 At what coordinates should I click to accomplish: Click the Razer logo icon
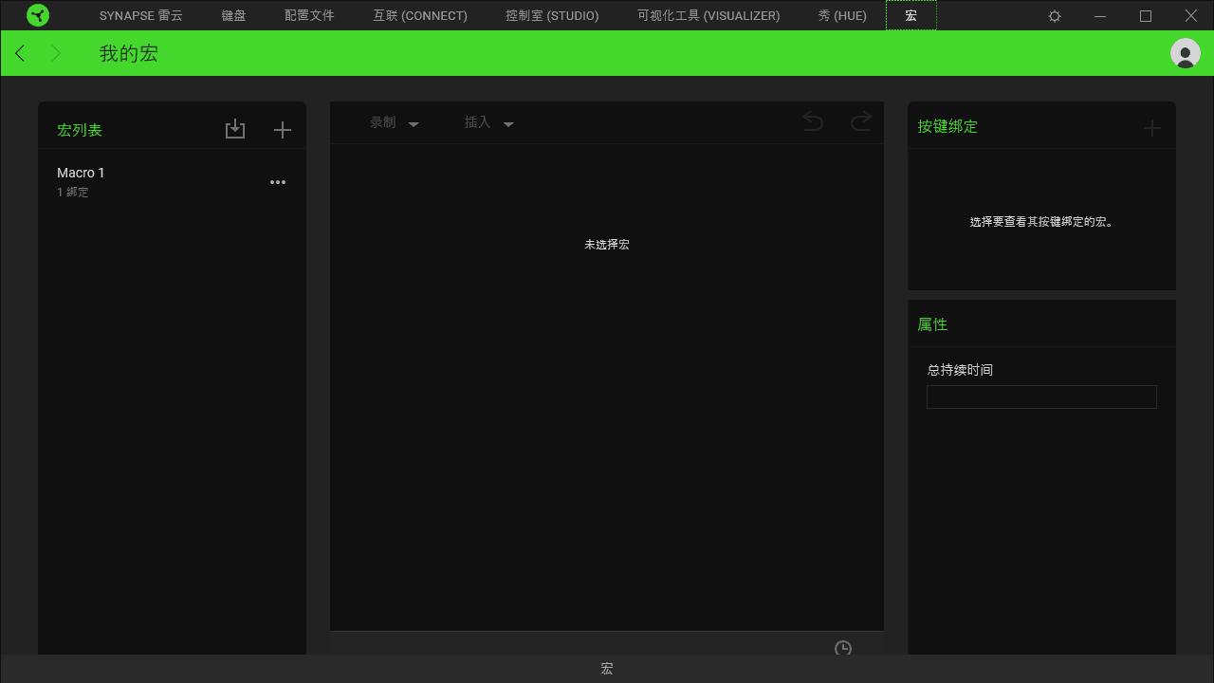(x=38, y=15)
